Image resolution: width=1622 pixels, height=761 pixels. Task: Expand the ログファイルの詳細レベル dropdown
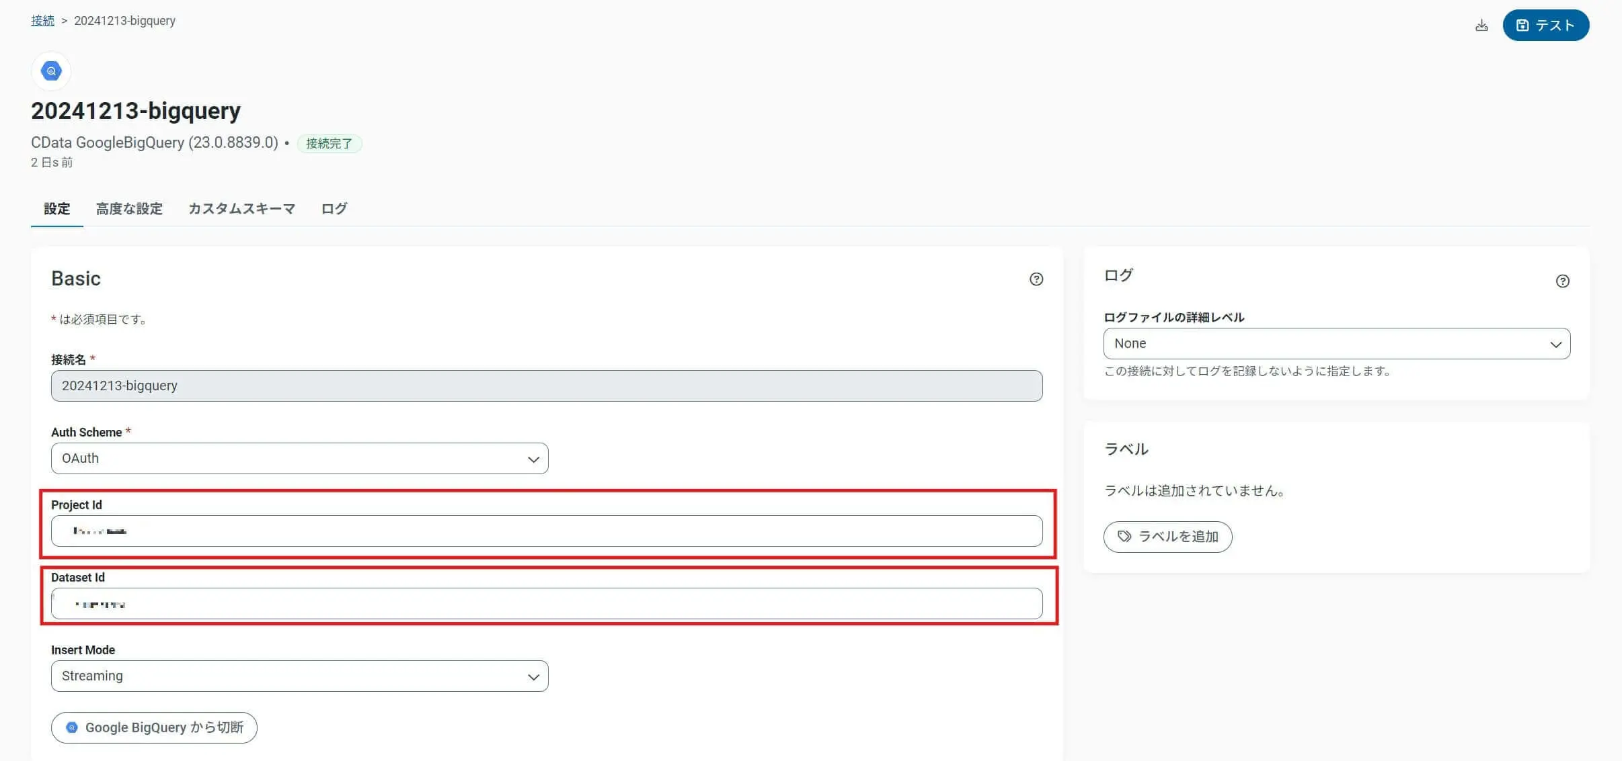1336,344
